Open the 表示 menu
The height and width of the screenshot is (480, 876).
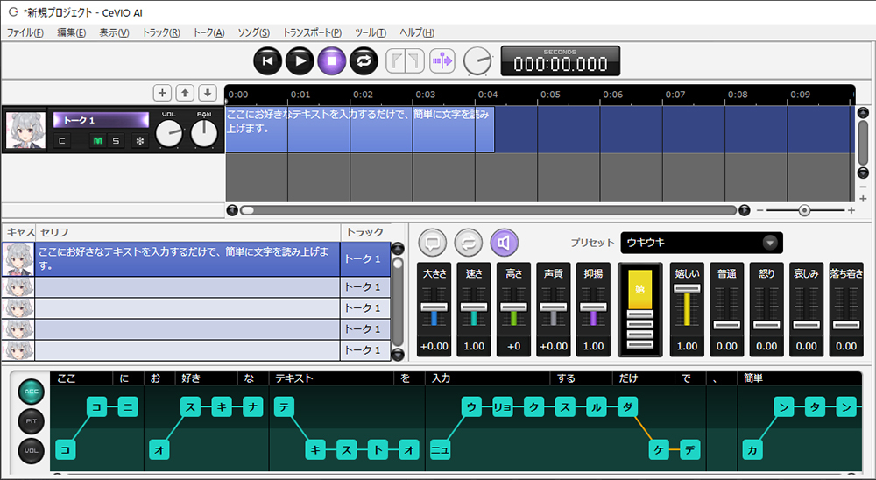[114, 32]
